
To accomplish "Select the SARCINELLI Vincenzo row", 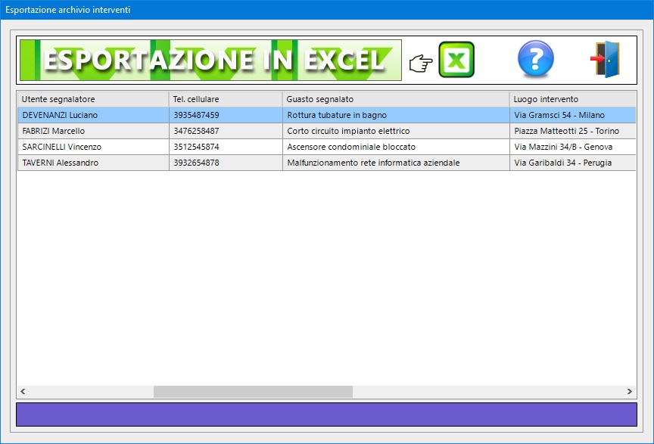I will point(326,147).
